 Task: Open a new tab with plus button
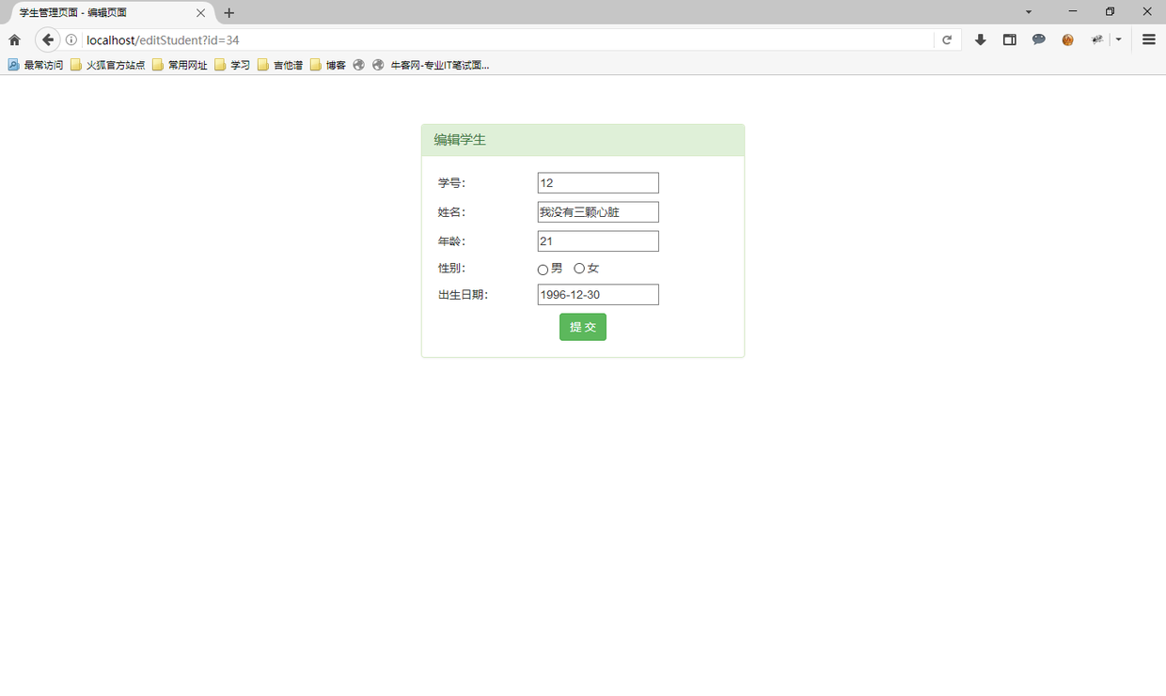228,13
